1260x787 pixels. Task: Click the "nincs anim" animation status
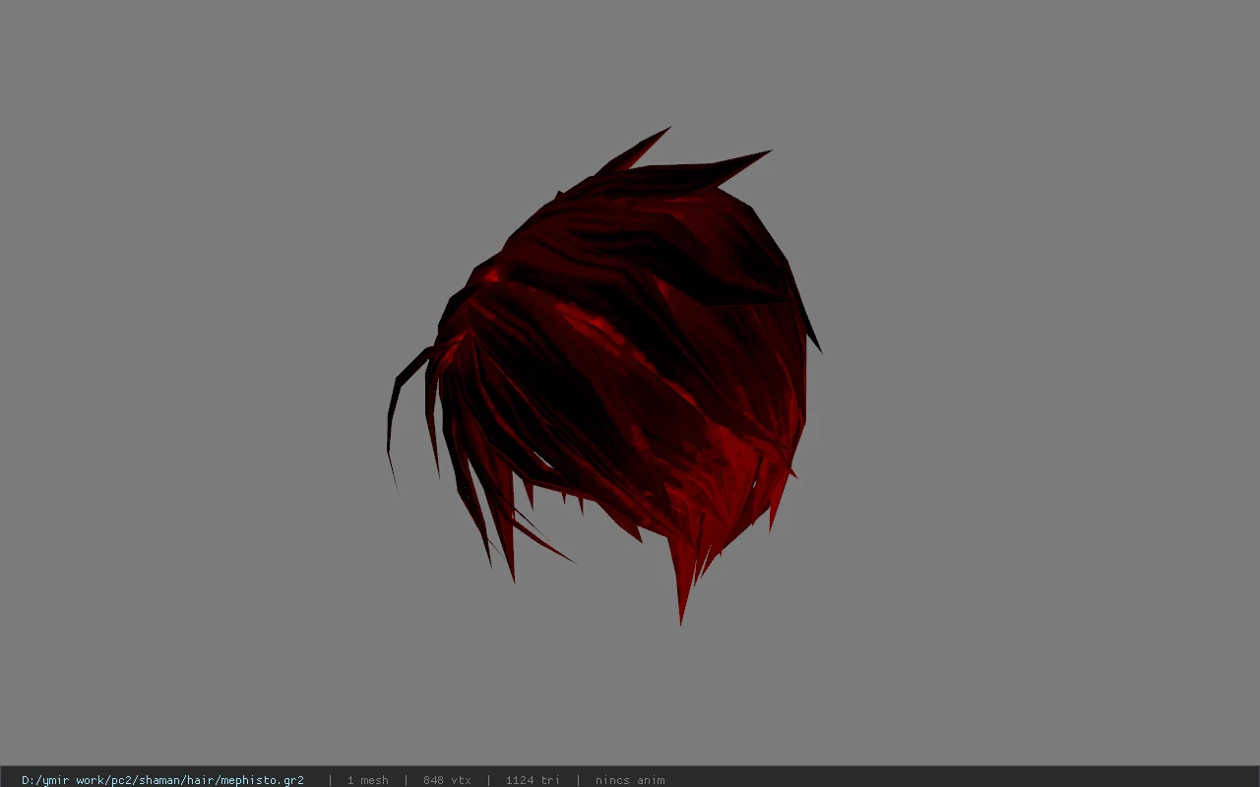point(630,780)
